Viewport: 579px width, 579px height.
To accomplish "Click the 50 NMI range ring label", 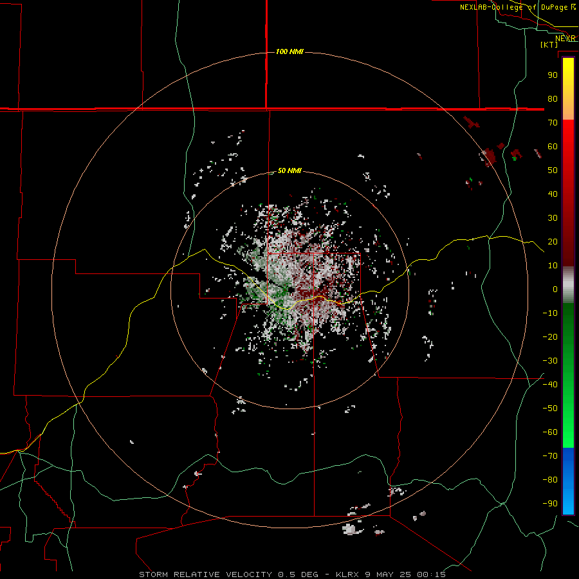I will [289, 170].
